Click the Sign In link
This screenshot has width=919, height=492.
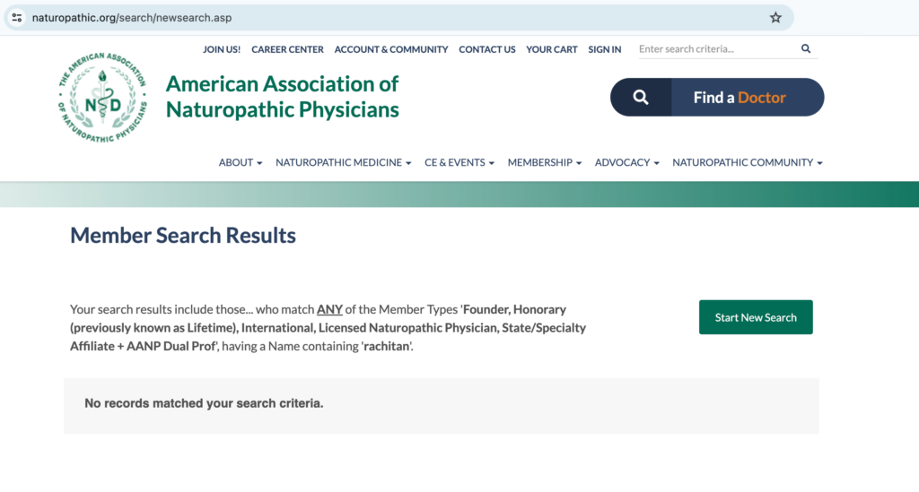pos(604,49)
